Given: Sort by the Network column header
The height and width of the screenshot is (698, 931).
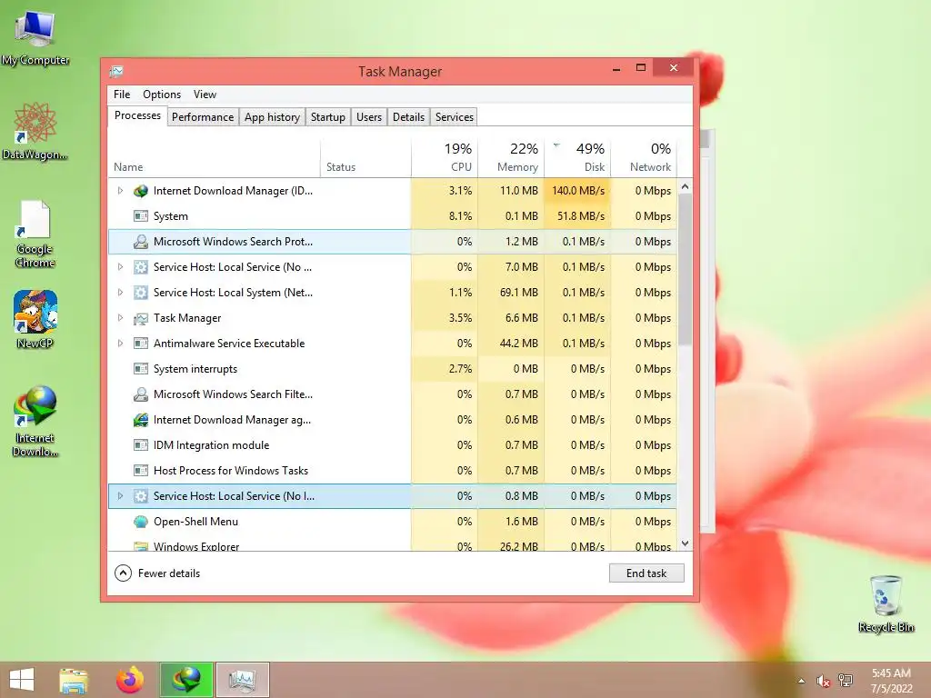Looking at the screenshot, I should click(x=645, y=158).
